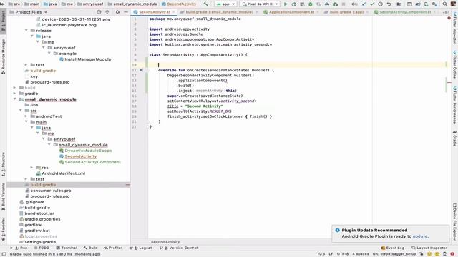Open the Run tool window button

point(19,248)
